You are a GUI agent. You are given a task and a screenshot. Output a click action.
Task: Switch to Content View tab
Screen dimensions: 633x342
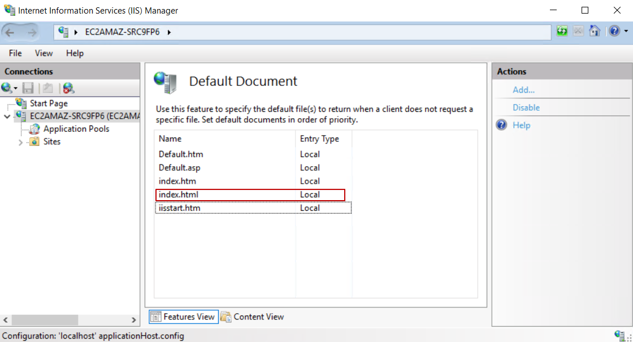(252, 317)
